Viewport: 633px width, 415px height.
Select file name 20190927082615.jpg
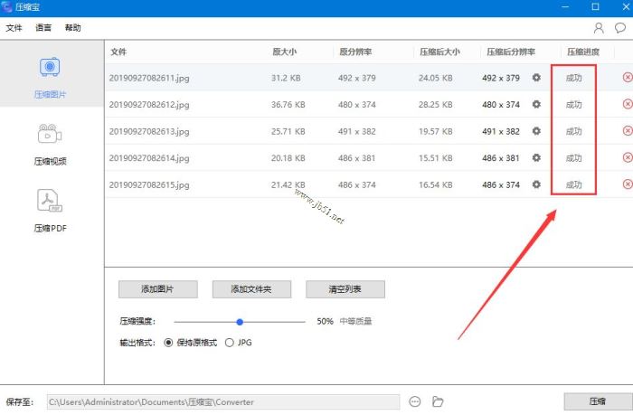click(x=149, y=184)
